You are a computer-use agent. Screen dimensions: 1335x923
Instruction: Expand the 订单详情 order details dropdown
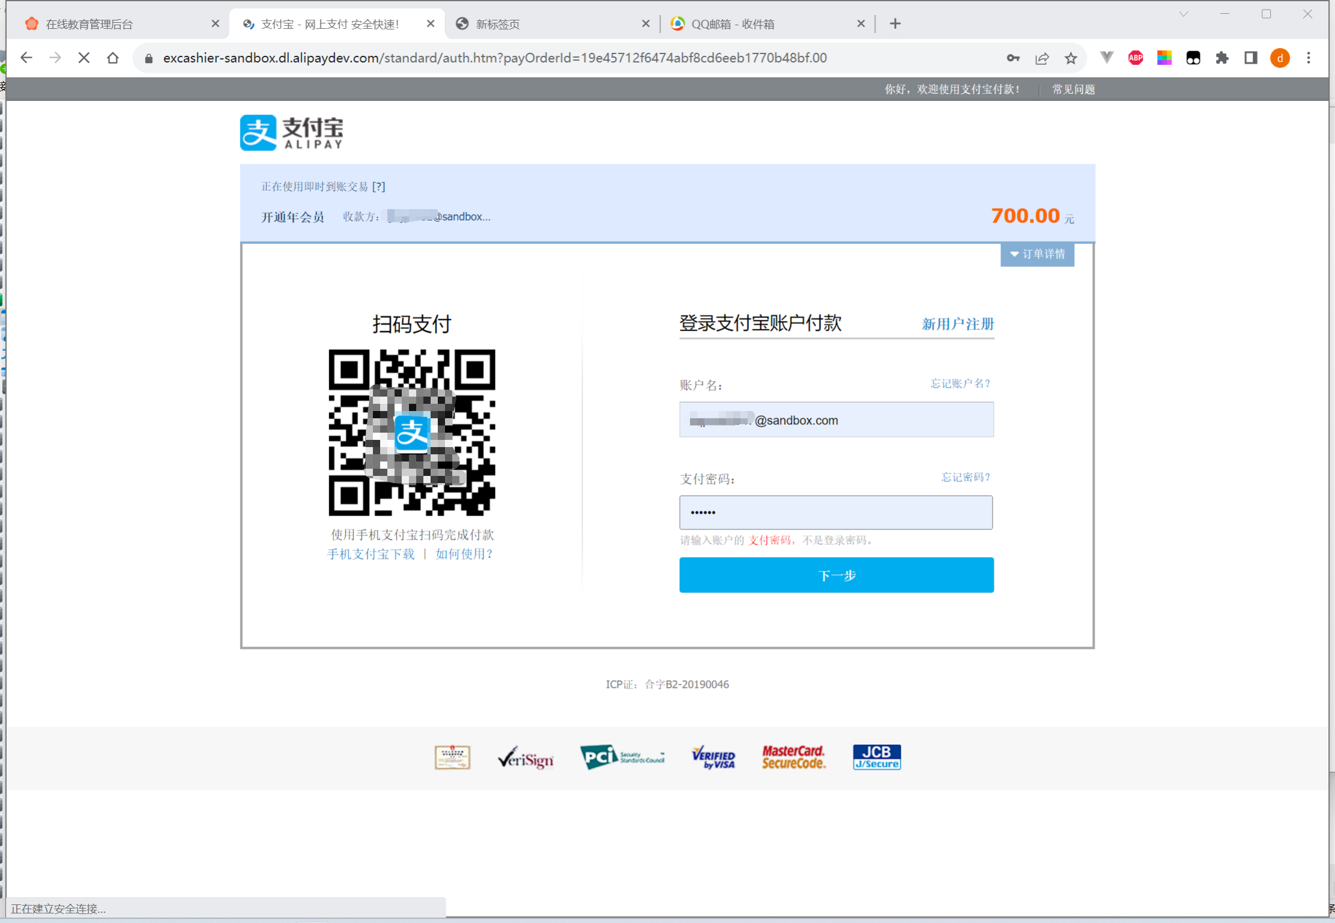1037,254
